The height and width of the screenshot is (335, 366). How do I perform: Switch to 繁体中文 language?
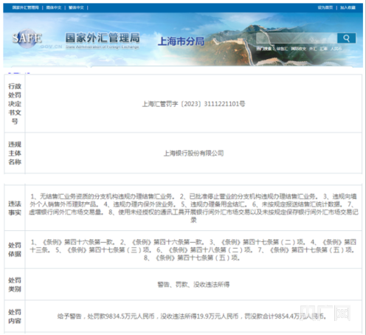coord(76,7)
